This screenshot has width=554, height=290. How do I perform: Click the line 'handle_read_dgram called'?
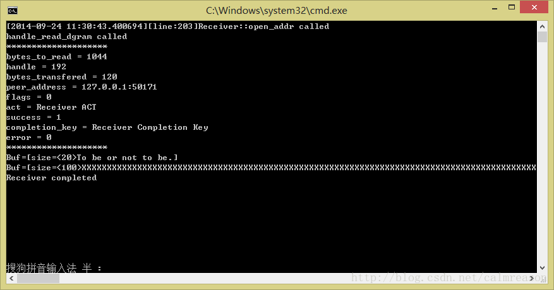point(66,37)
